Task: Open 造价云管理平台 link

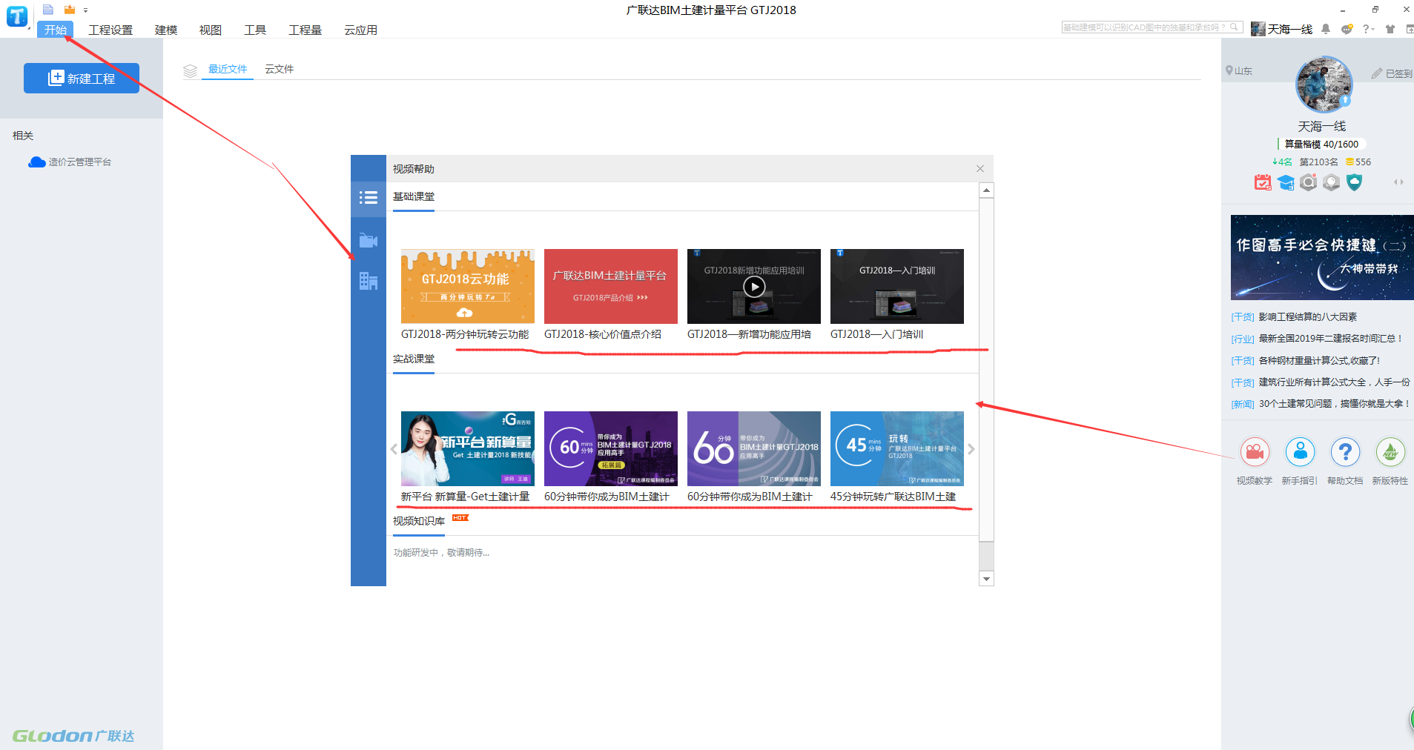Action: pyautogui.click(x=70, y=162)
